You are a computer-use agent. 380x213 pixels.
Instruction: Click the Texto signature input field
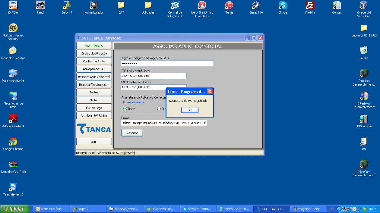(x=164, y=123)
